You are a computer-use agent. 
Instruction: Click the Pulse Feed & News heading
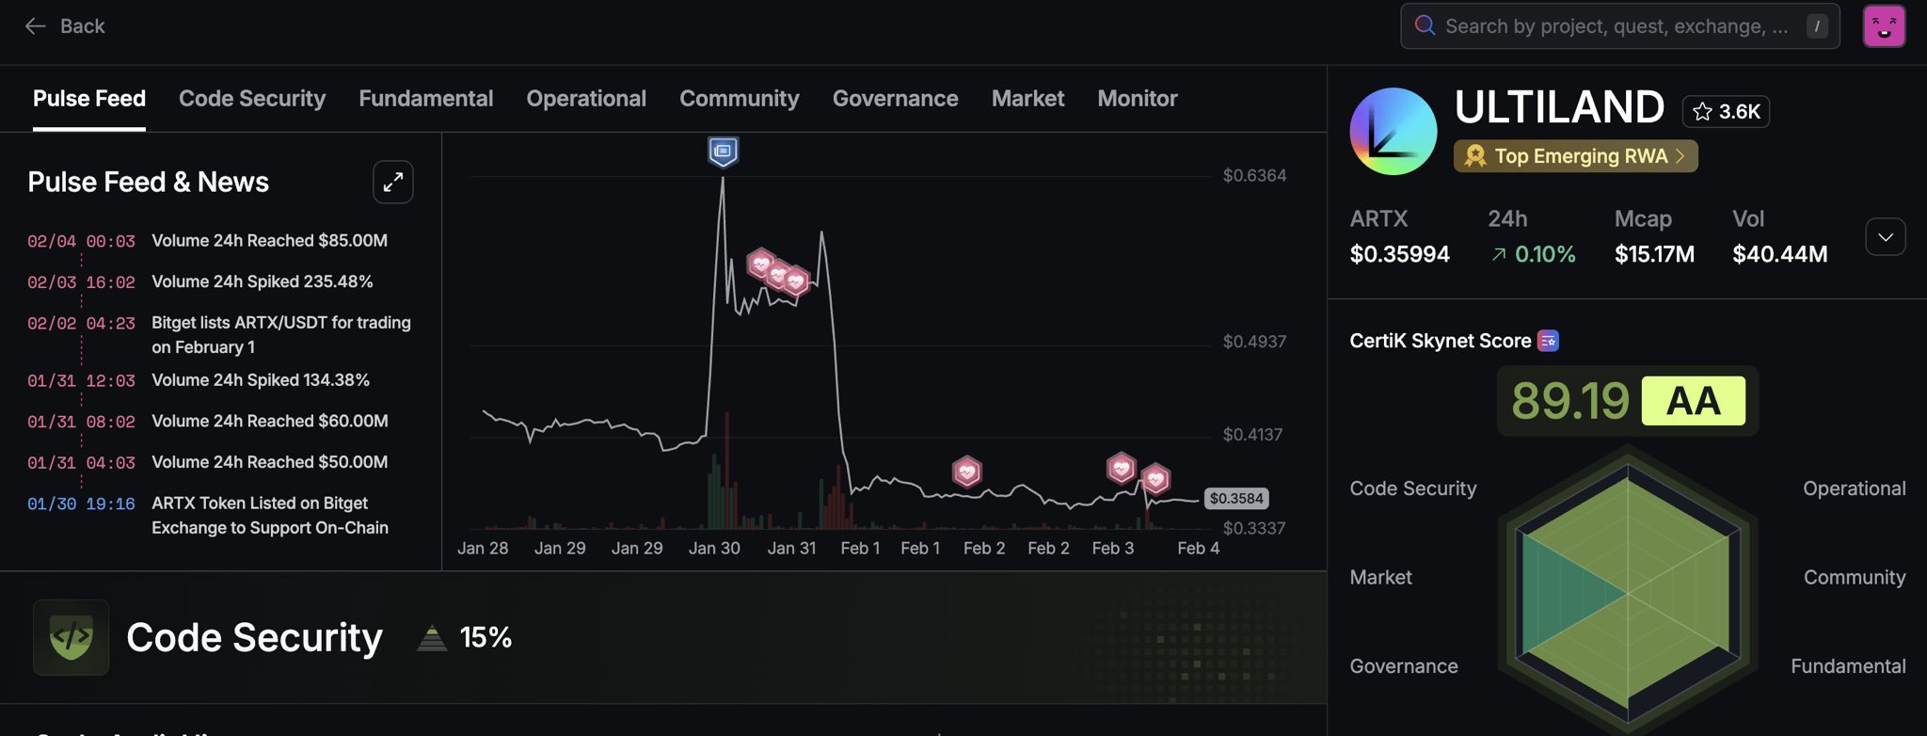149,182
